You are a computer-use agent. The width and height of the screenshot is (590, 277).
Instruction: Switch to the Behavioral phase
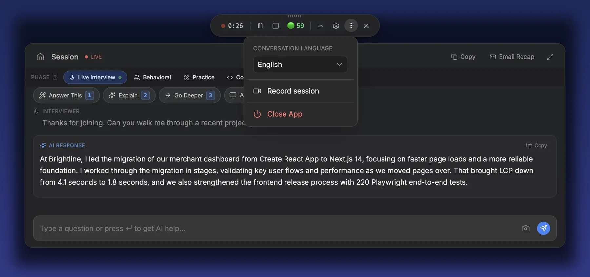(x=152, y=77)
